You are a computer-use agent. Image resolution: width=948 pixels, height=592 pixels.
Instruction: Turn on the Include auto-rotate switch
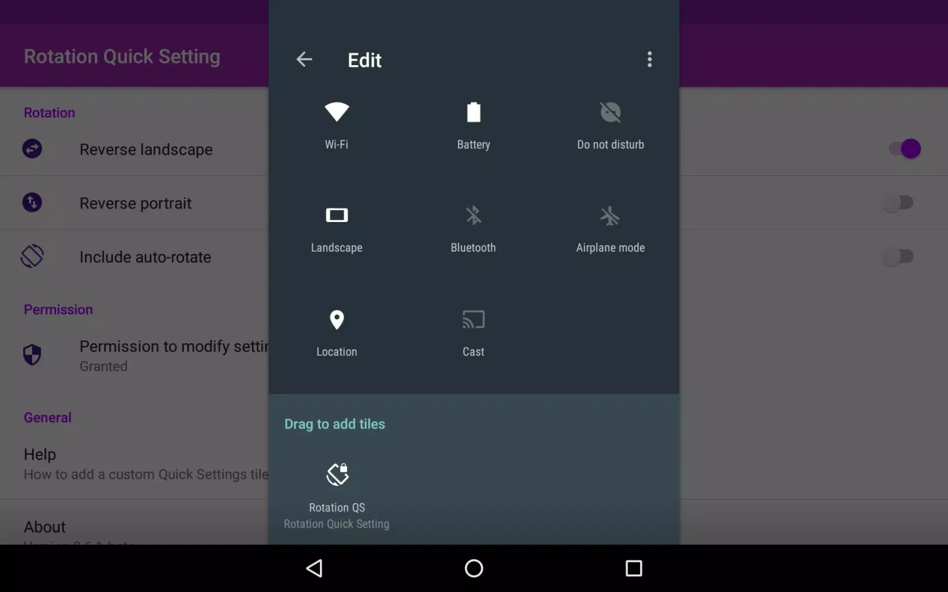898,256
